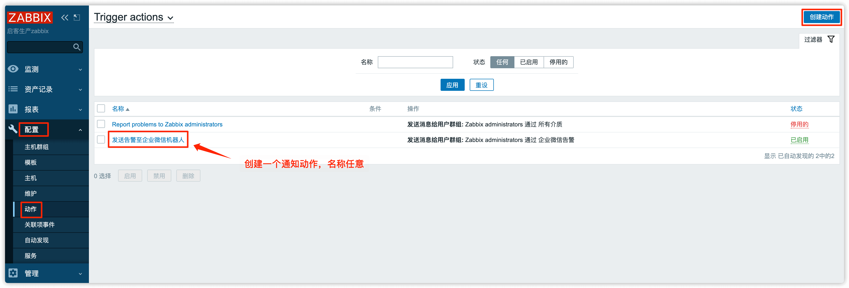This screenshot has width=849, height=288.
Task: Check the Report problems to Zabbix administrators row
Action: click(101, 124)
